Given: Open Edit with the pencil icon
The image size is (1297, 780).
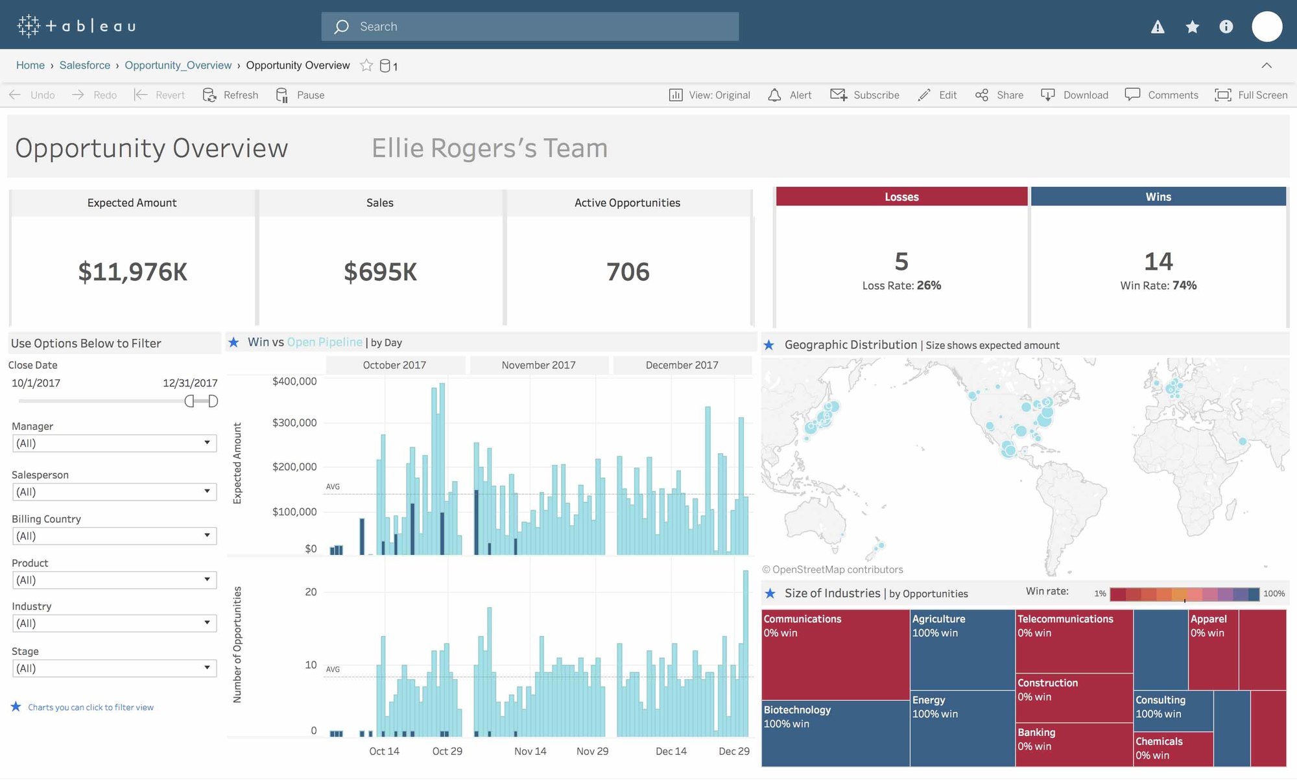Looking at the screenshot, I should tap(924, 95).
